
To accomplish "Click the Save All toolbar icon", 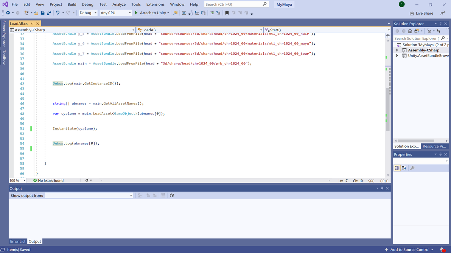I will (49, 13).
